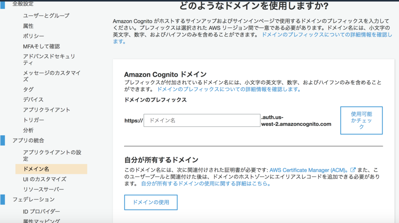Go to トリガー page

pyautogui.click(x=34, y=120)
